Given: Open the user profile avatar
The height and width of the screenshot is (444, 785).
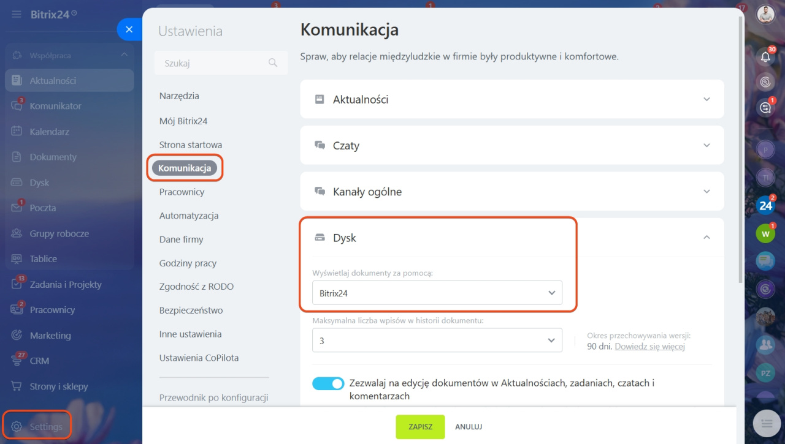Looking at the screenshot, I should [x=765, y=14].
